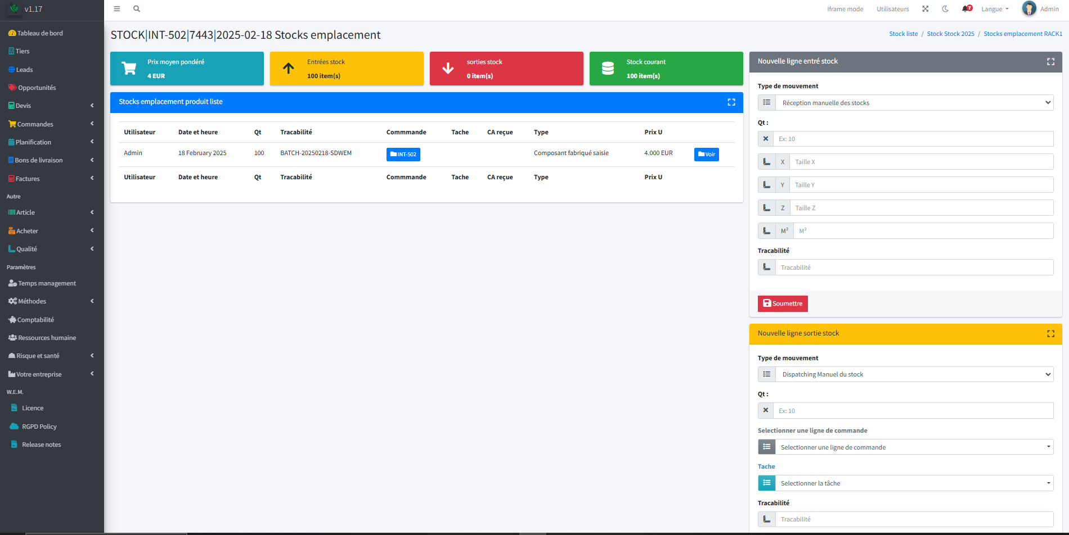This screenshot has width=1069, height=535.
Task: Click the Admin user avatar
Action: (1029, 9)
